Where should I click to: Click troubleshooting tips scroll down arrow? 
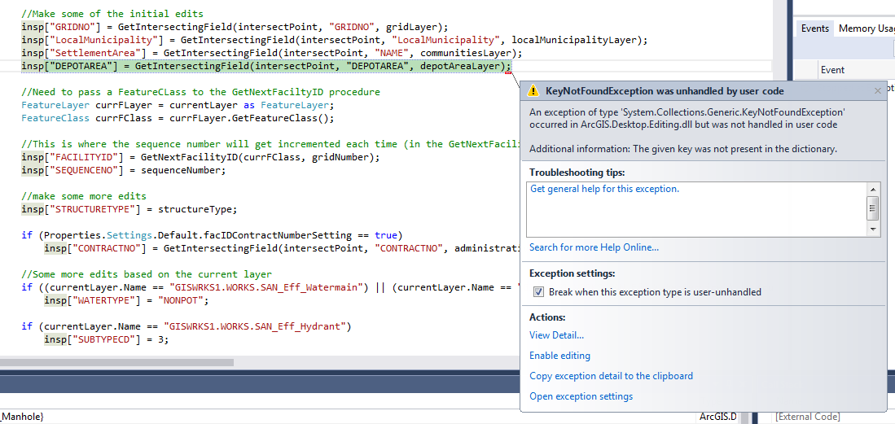pyautogui.click(x=873, y=229)
